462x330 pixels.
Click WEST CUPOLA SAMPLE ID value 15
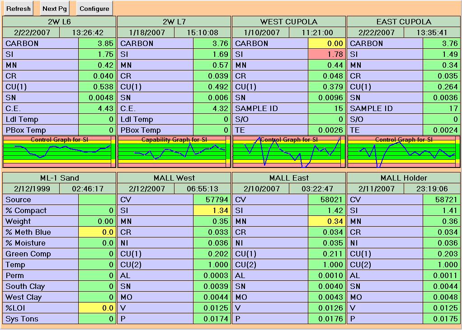[x=327, y=108]
